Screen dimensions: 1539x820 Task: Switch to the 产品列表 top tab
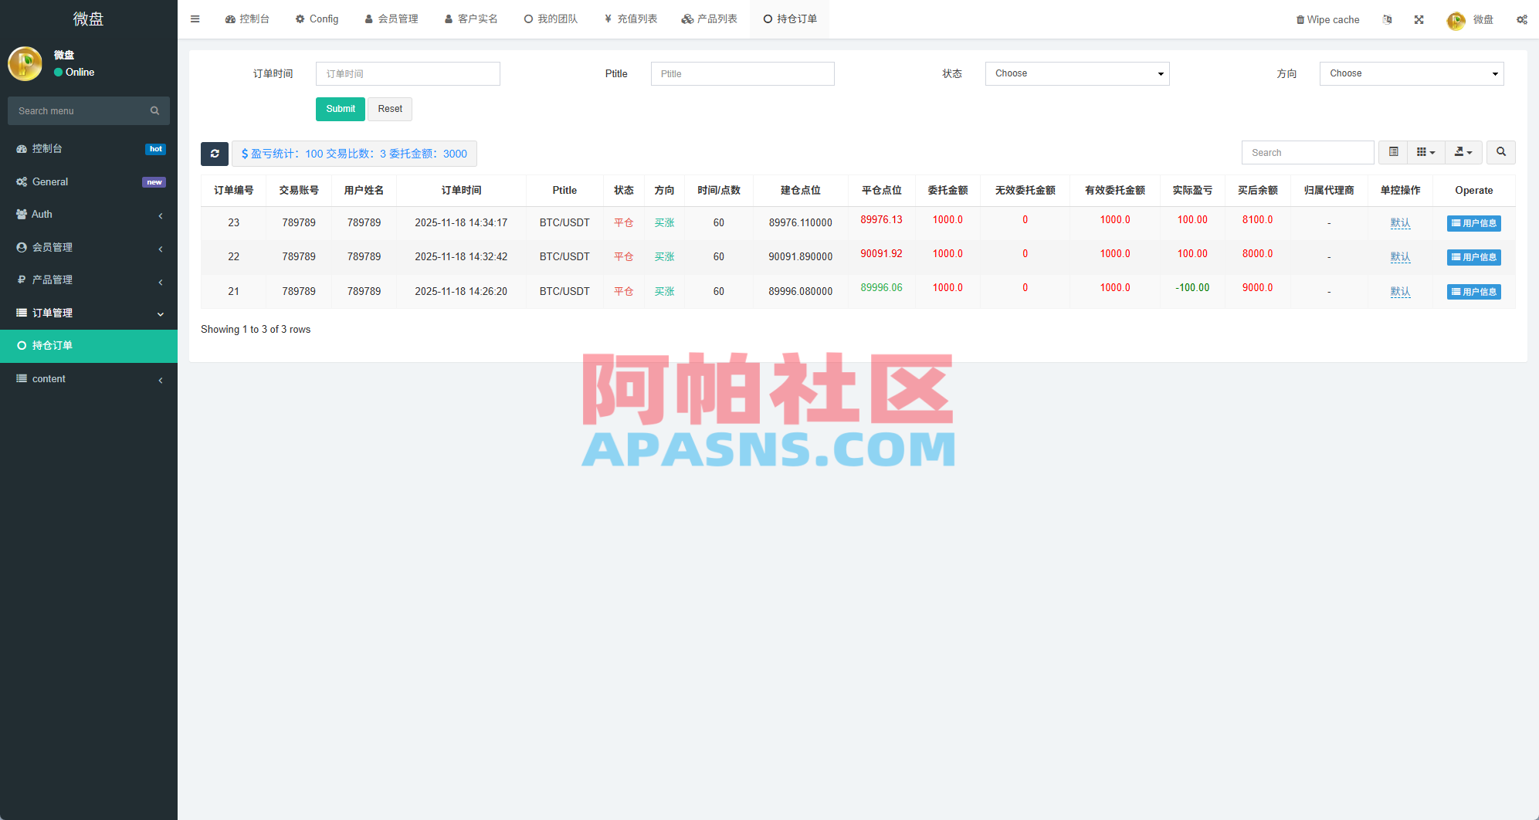click(x=710, y=19)
